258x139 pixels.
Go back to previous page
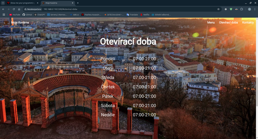click(3, 9)
